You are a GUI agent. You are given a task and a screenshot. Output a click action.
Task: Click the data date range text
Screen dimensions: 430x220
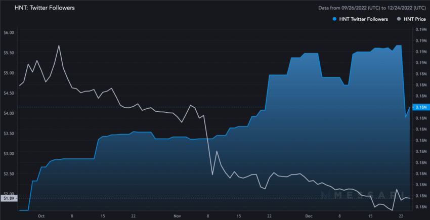[372, 8]
